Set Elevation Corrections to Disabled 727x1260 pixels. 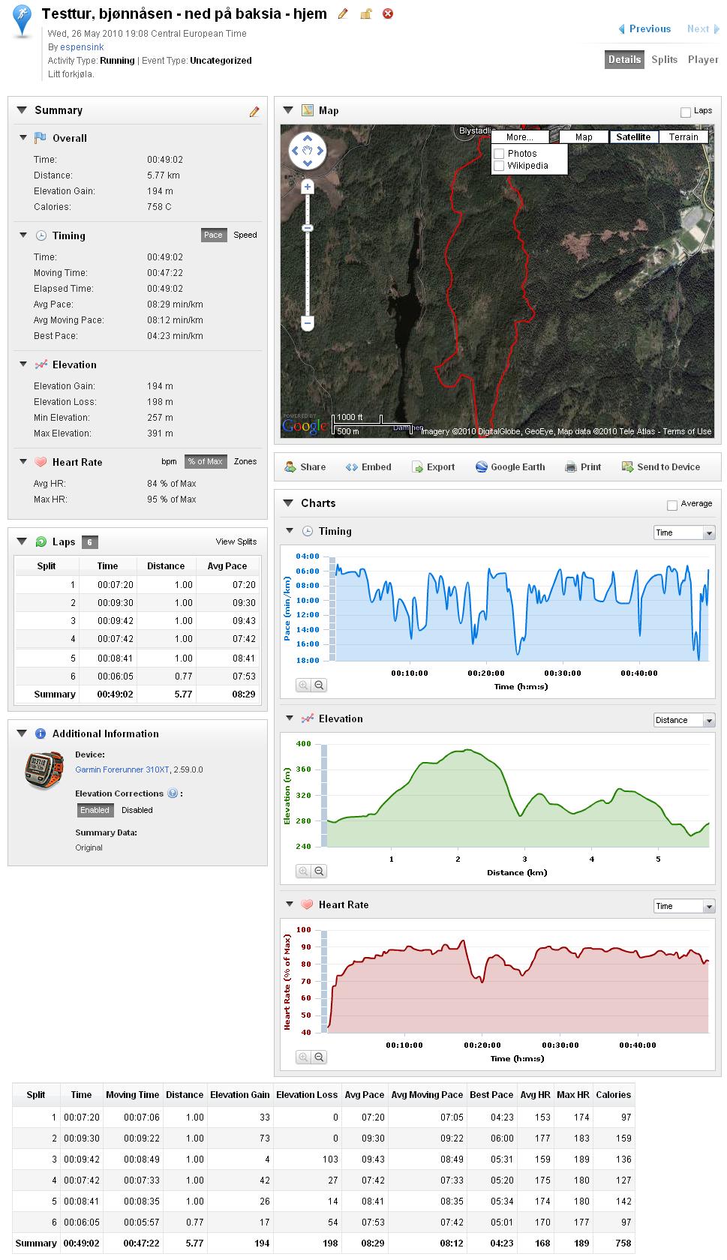[137, 810]
